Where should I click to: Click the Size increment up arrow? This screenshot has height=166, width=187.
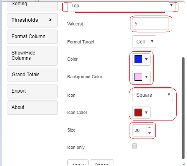(149, 127)
